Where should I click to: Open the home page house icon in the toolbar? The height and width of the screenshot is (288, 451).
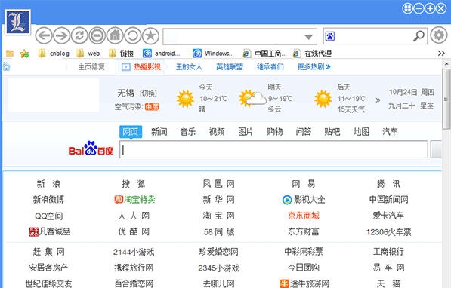coord(115,36)
